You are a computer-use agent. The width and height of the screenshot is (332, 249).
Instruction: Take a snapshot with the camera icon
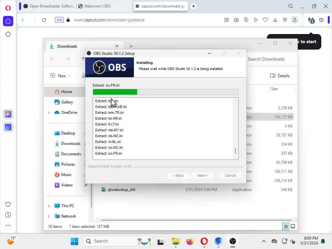pyautogui.click(x=236, y=20)
